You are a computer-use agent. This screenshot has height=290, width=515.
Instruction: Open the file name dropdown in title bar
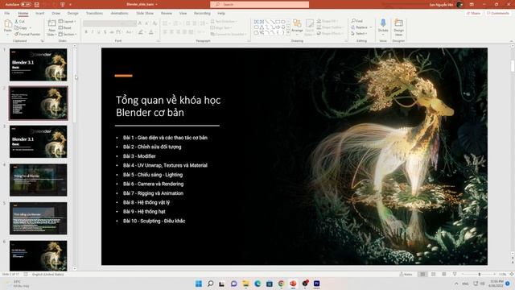157,5
